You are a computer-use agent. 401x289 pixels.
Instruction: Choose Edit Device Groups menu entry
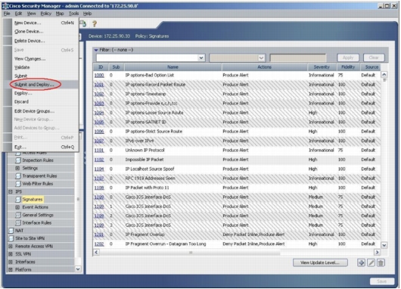(x=35, y=111)
